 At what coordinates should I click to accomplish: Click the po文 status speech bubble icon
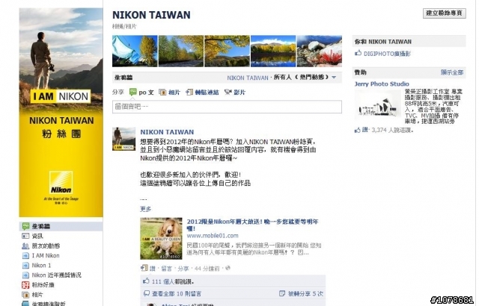tap(133, 92)
